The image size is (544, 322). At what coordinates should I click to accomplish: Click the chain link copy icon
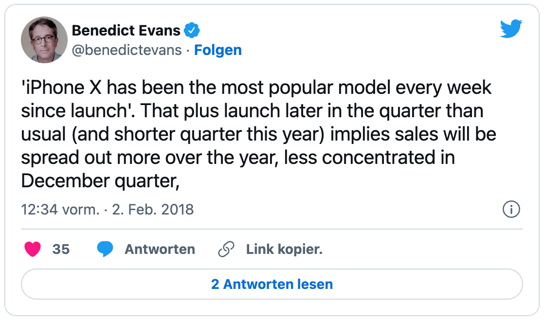tap(226, 249)
